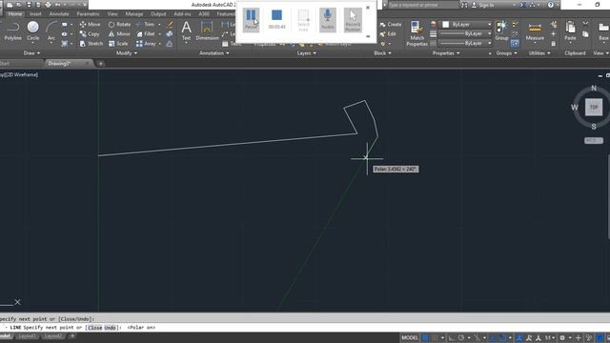
Task: Select Undo option in command line
Action: coord(111,328)
